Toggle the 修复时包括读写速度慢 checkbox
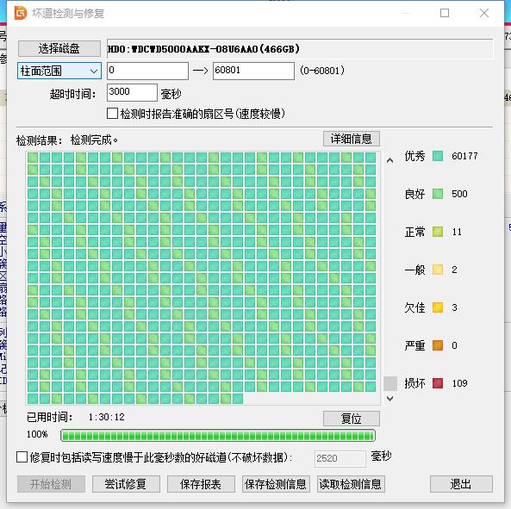Image resolution: width=511 pixels, height=509 pixels. (x=22, y=457)
